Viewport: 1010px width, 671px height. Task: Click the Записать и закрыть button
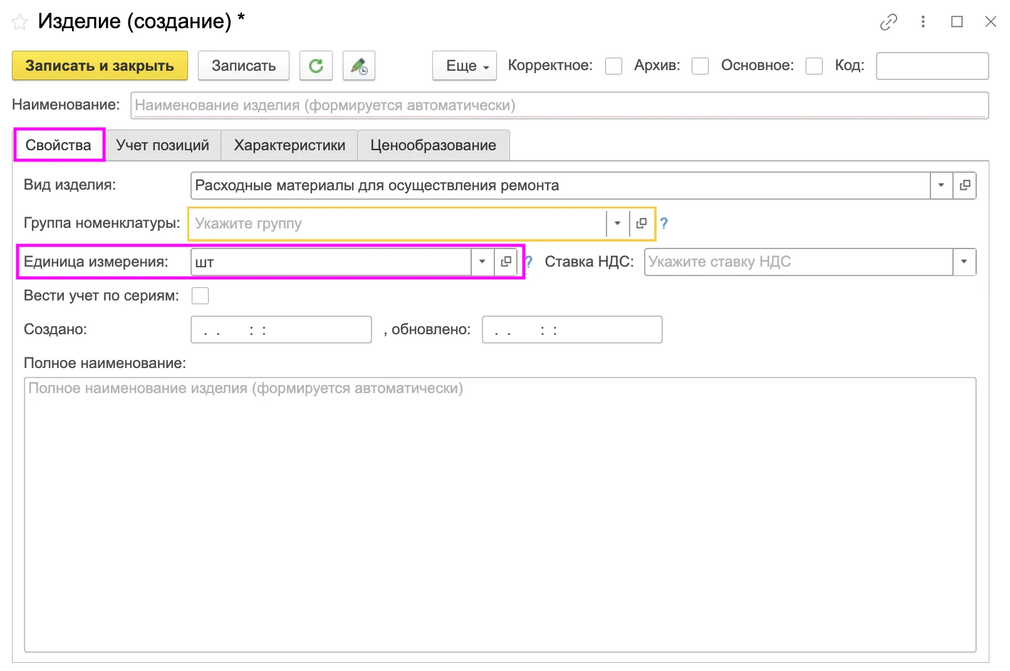click(100, 66)
